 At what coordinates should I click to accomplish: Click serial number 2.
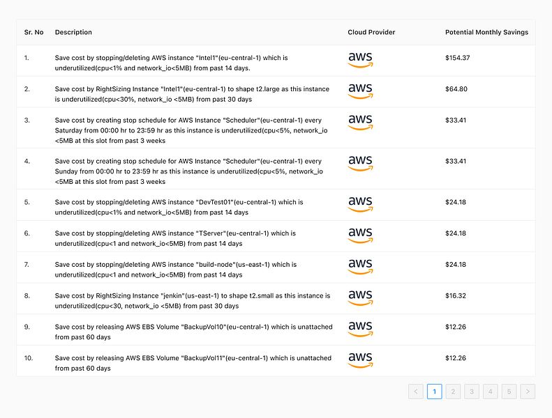(27, 89)
